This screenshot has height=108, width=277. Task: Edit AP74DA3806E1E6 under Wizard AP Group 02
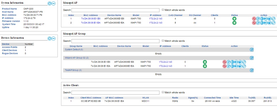(x=228, y=62)
